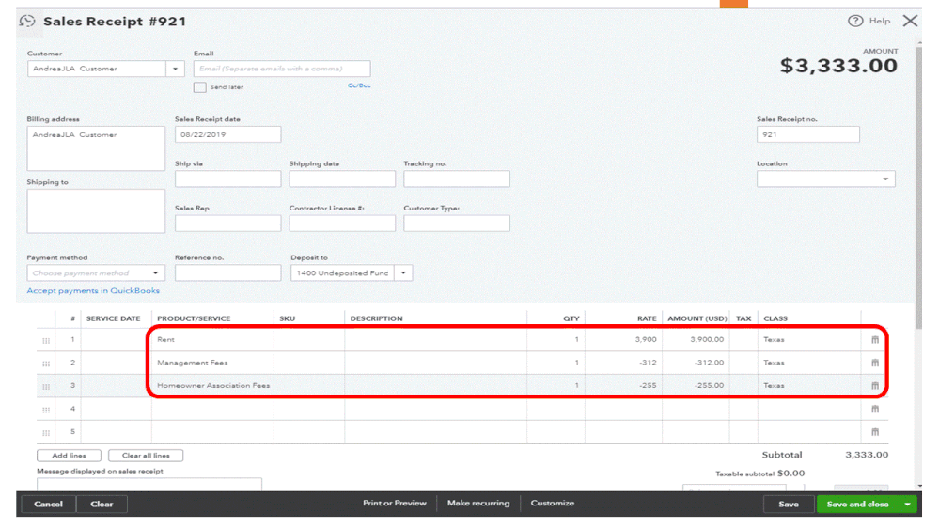Image resolution: width=939 pixels, height=528 pixels.
Task: Click the Tracking no. field
Action: click(456, 179)
